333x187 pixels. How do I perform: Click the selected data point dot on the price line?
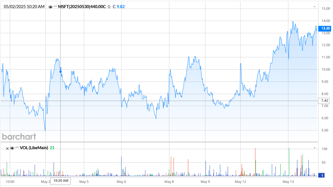pos(60,71)
